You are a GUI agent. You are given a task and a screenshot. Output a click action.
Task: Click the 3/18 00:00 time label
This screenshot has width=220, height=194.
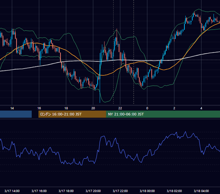coord(147,191)
